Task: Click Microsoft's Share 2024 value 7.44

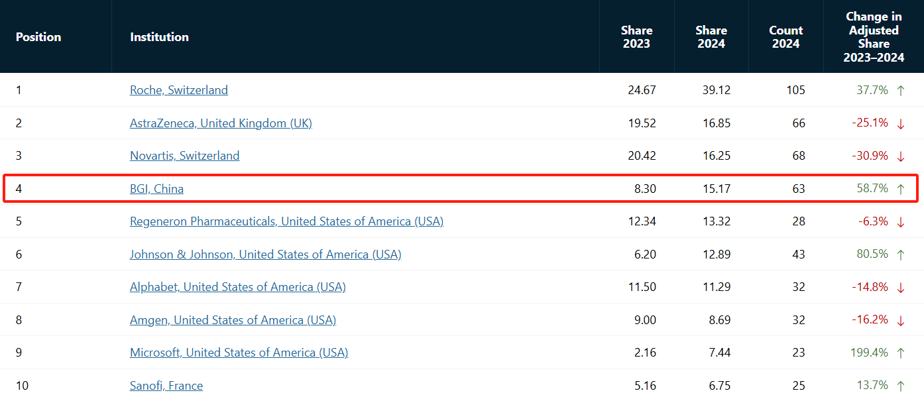Action: [x=720, y=353]
